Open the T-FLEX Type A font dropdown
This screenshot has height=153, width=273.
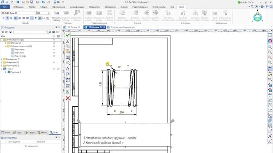pyautogui.click(x=35, y=13)
